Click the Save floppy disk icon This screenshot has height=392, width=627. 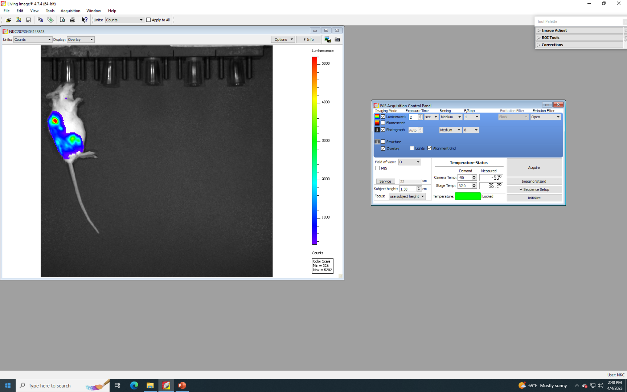click(28, 20)
